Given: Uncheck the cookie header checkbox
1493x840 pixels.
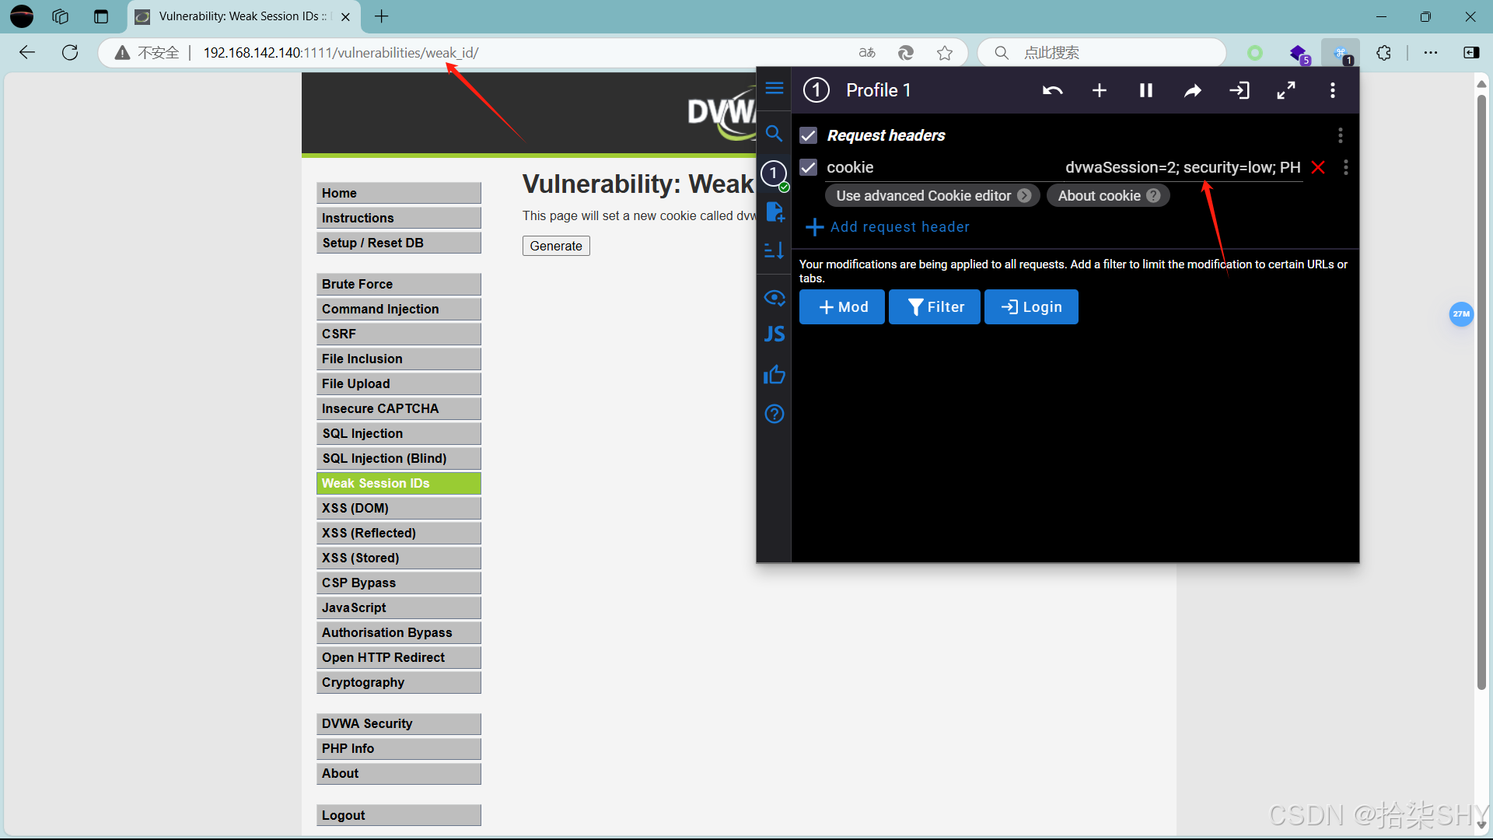Looking at the screenshot, I should coord(809,167).
